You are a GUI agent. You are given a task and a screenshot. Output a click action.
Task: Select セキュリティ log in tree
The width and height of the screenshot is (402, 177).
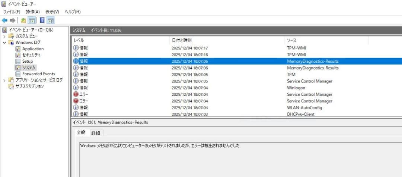pos(31,55)
